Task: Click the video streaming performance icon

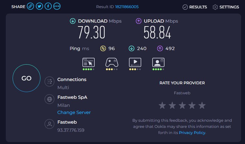Action: click(x=135, y=62)
